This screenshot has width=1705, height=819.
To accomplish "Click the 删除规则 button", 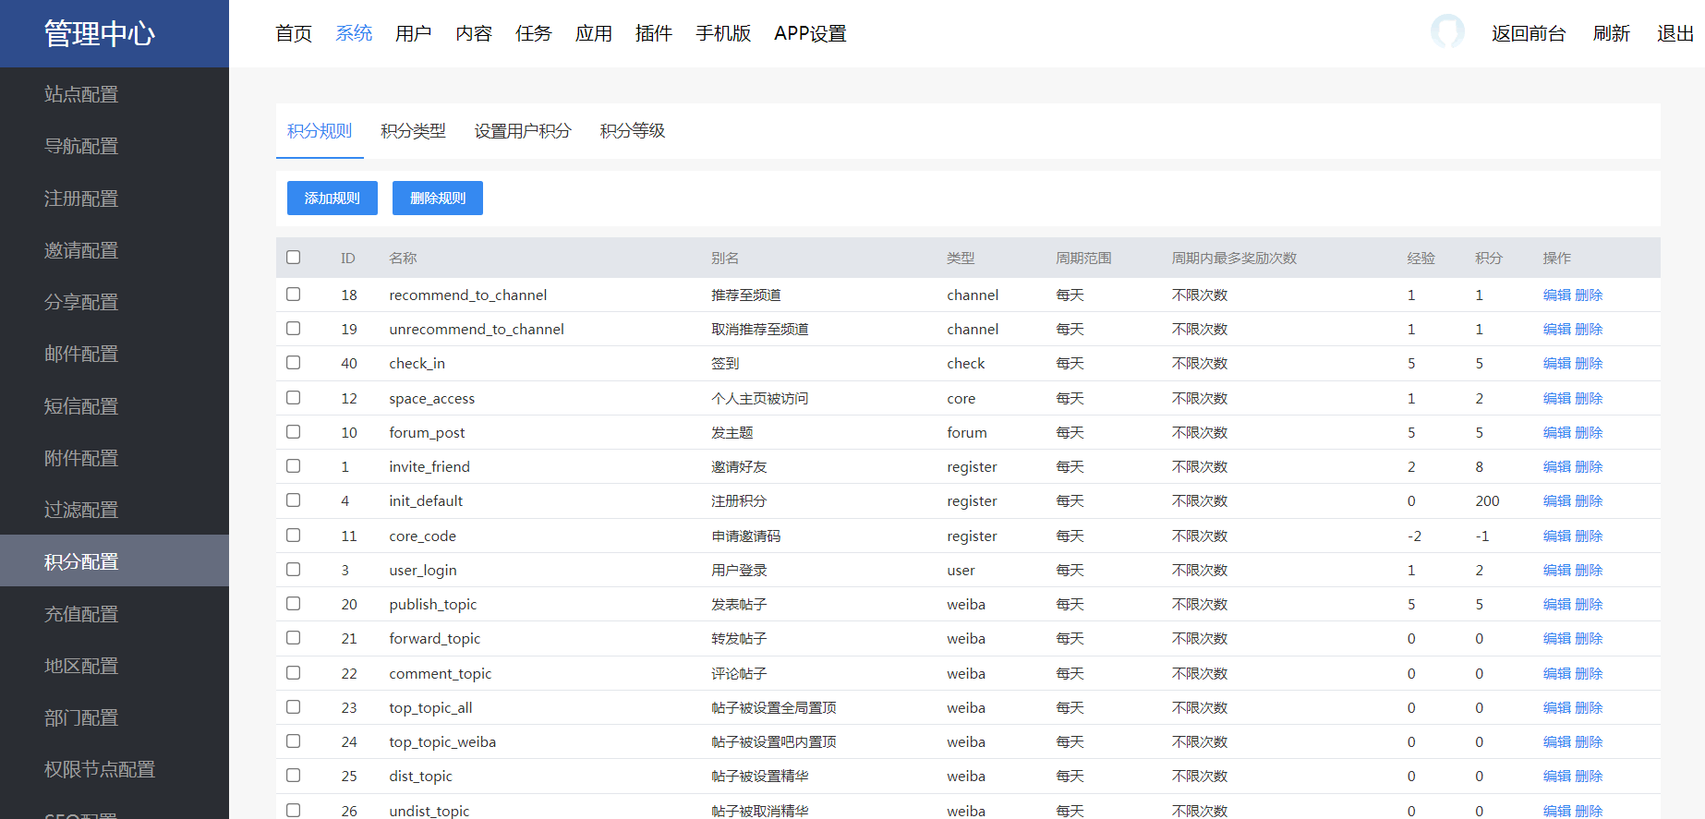I will (438, 199).
